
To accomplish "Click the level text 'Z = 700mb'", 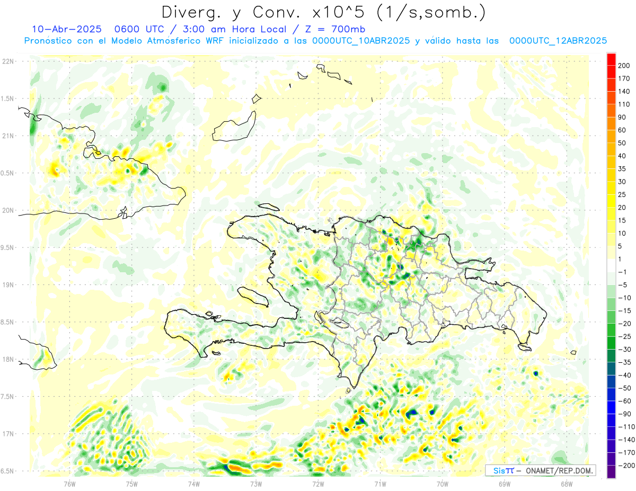I will 334,29.
